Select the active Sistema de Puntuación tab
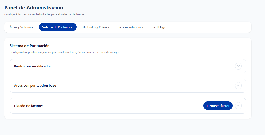The height and width of the screenshot is (135, 265). click(x=58, y=27)
